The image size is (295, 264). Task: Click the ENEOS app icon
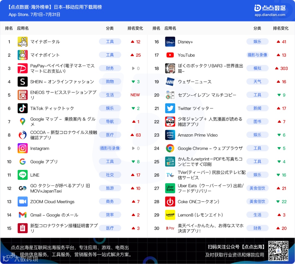click(23, 95)
